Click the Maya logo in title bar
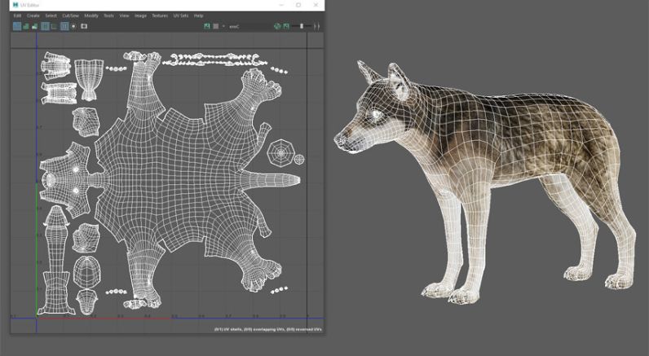The image size is (649, 356). (x=15, y=5)
